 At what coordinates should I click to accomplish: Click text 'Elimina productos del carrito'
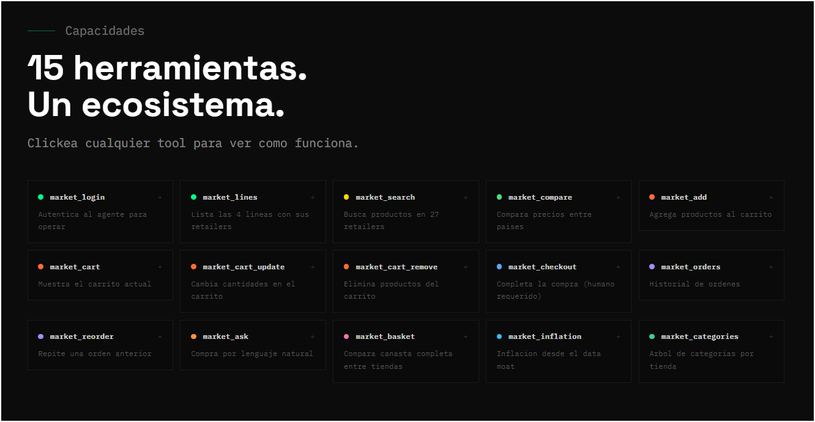point(391,290)
